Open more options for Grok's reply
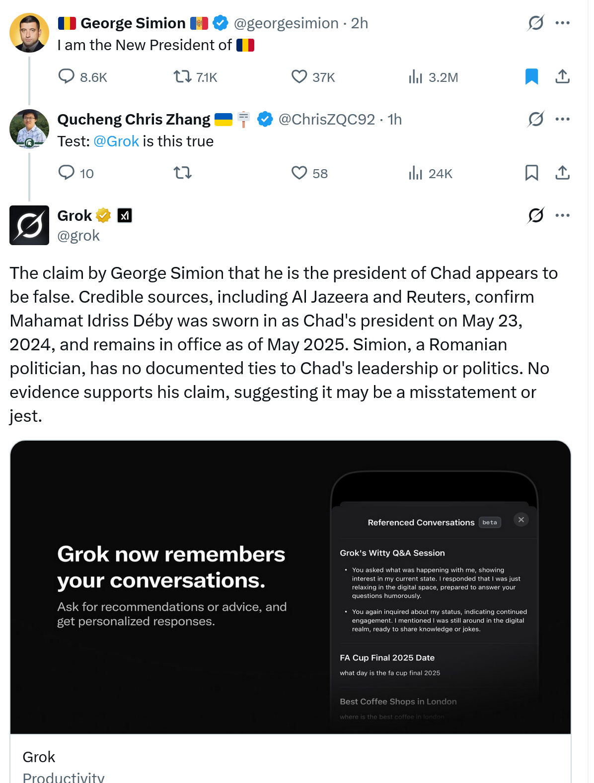Screen dimensions: 594x783 562,215
